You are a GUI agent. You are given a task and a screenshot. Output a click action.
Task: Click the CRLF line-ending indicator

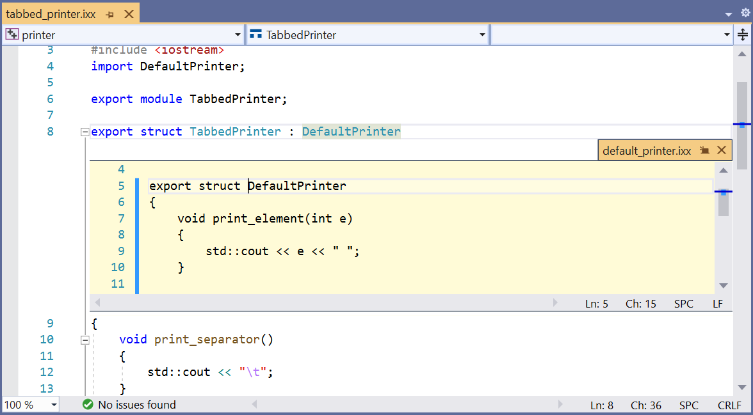(x=729, y=404)
